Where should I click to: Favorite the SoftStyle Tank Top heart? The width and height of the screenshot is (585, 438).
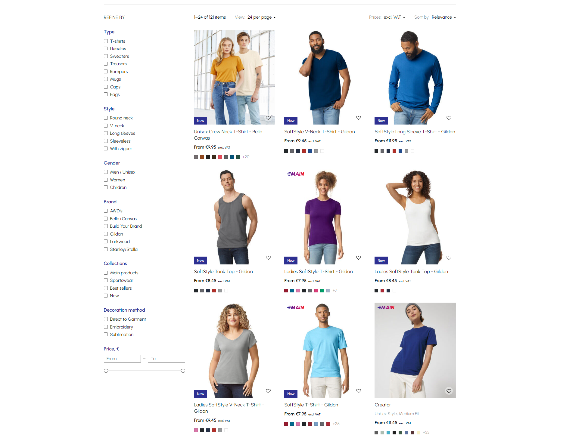click(268, 258)
